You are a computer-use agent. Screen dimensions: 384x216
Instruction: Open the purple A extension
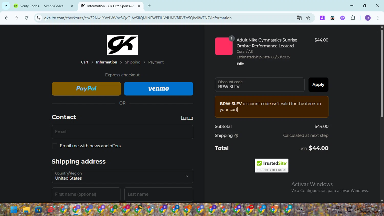point(322,18)
